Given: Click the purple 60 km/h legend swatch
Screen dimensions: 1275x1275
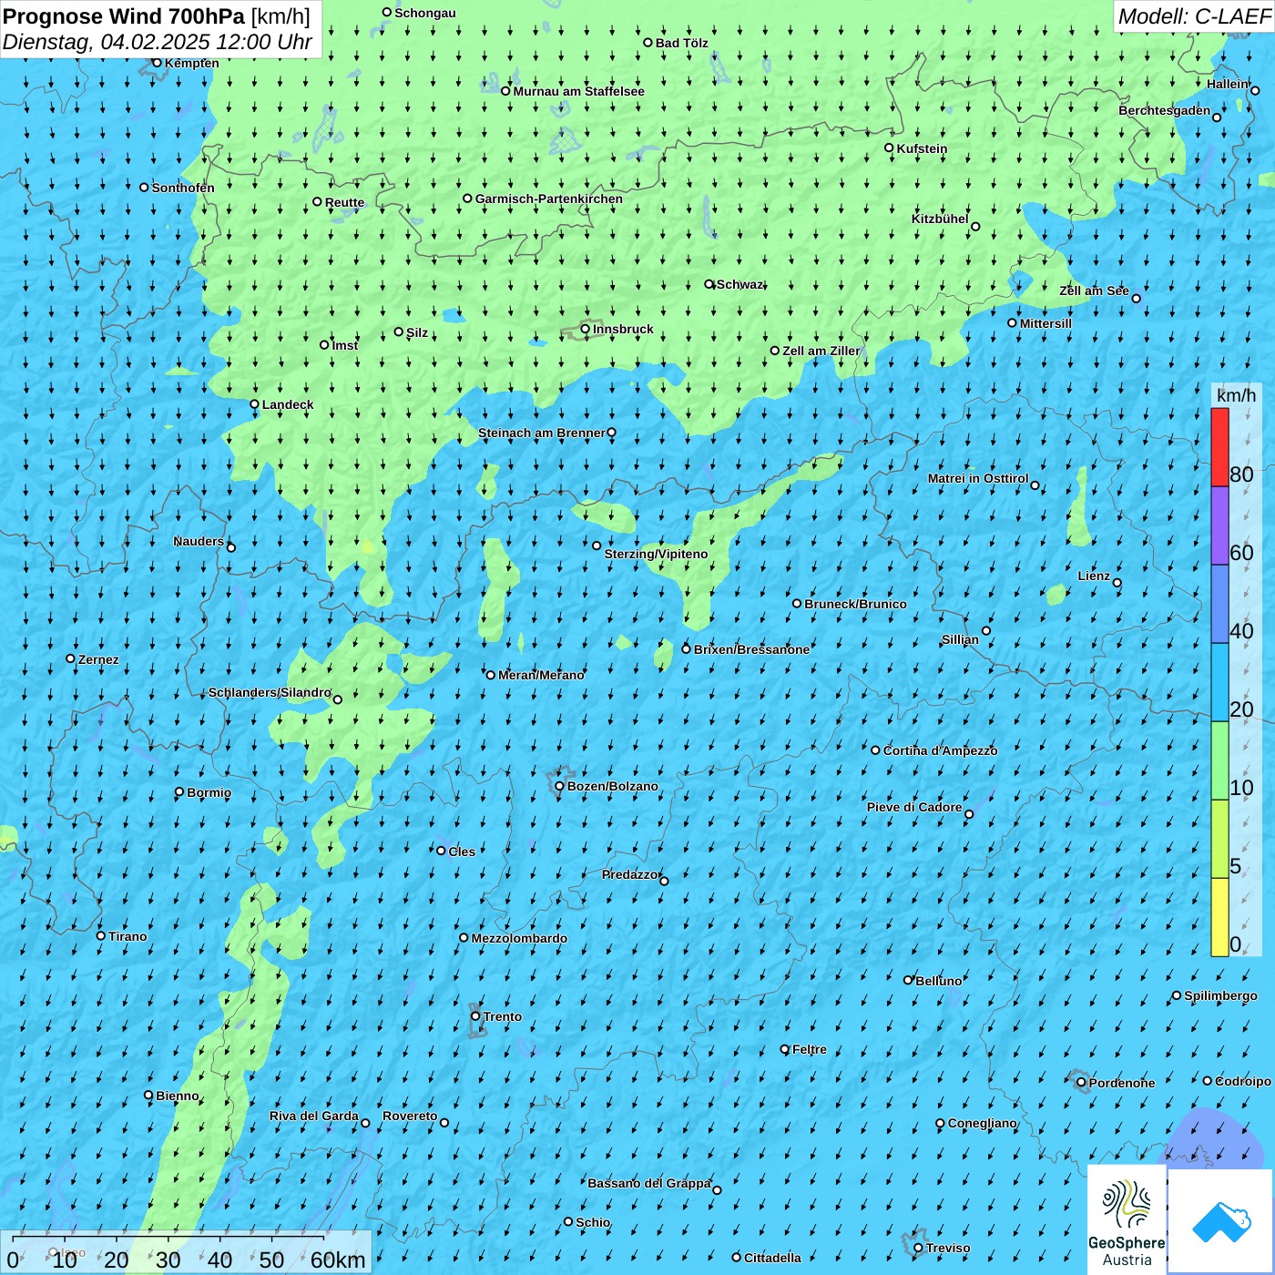Looking at the screenshot, I should (x=1219, y=525).
